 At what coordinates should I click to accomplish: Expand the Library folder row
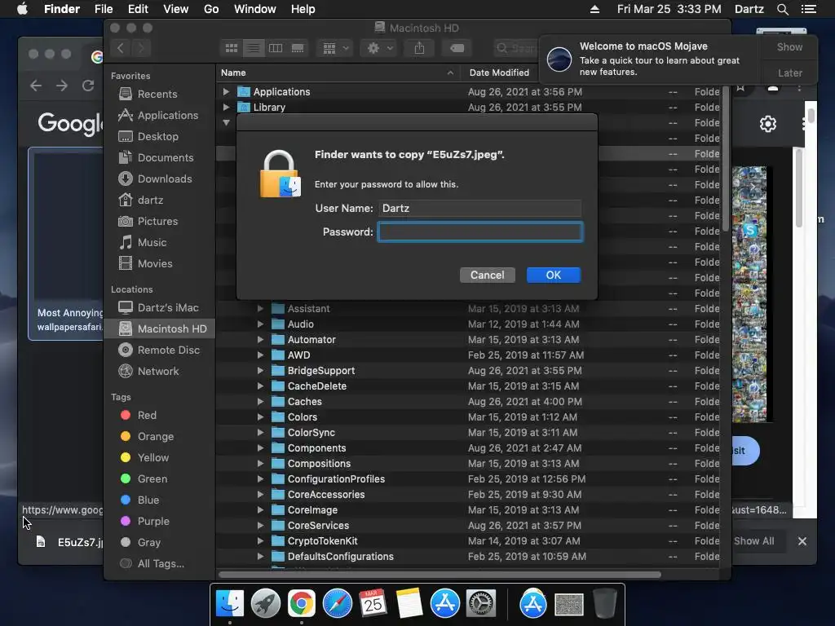click(226, 107)
